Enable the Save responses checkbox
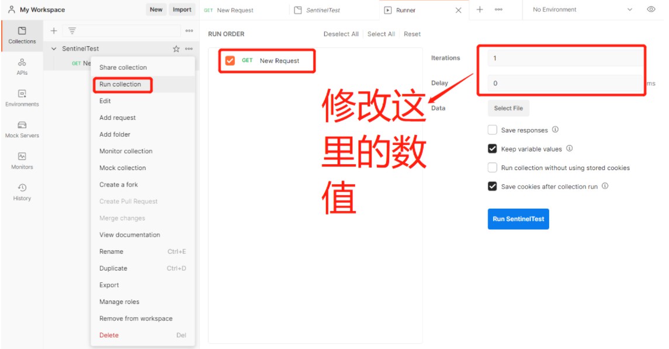The image size is (669, 349). (x=493, y=130)
